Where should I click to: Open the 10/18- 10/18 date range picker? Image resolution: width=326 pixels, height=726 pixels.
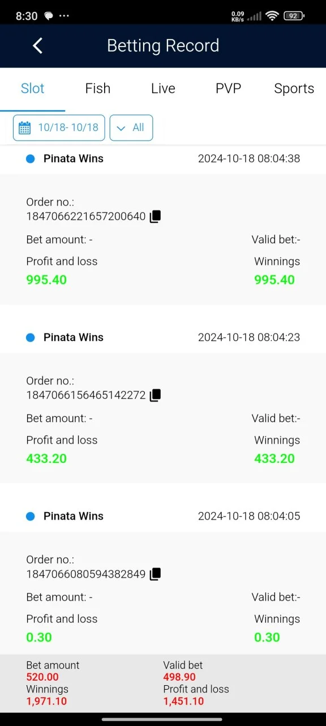coord(59,128)
